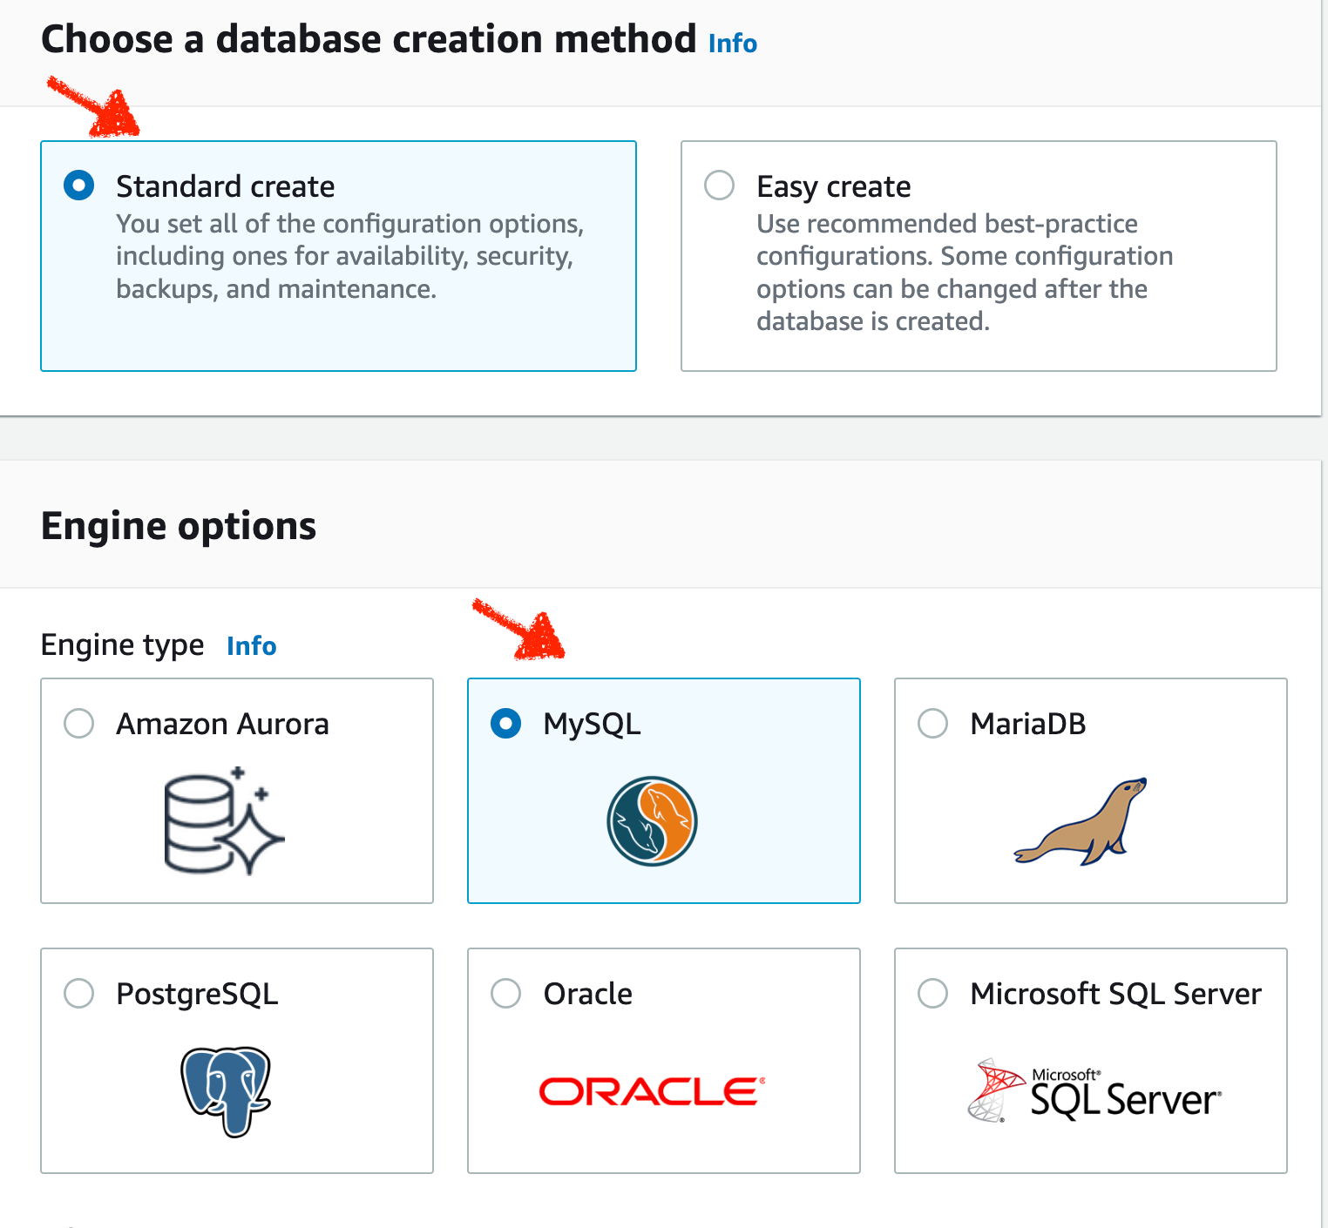Click the MySQL dolphin logo
Screen dimensions: 1328x1228
[x=652, y=821]
